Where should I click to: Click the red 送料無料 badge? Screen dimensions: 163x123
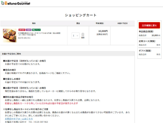click(22, 30)
